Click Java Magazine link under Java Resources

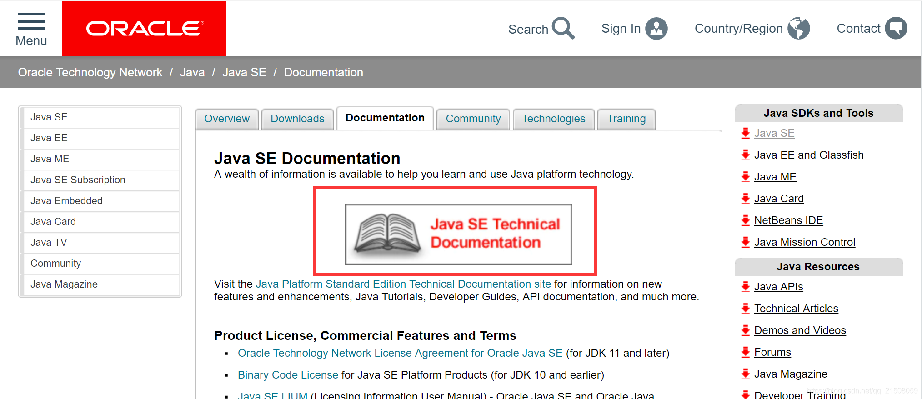(791, 374)
